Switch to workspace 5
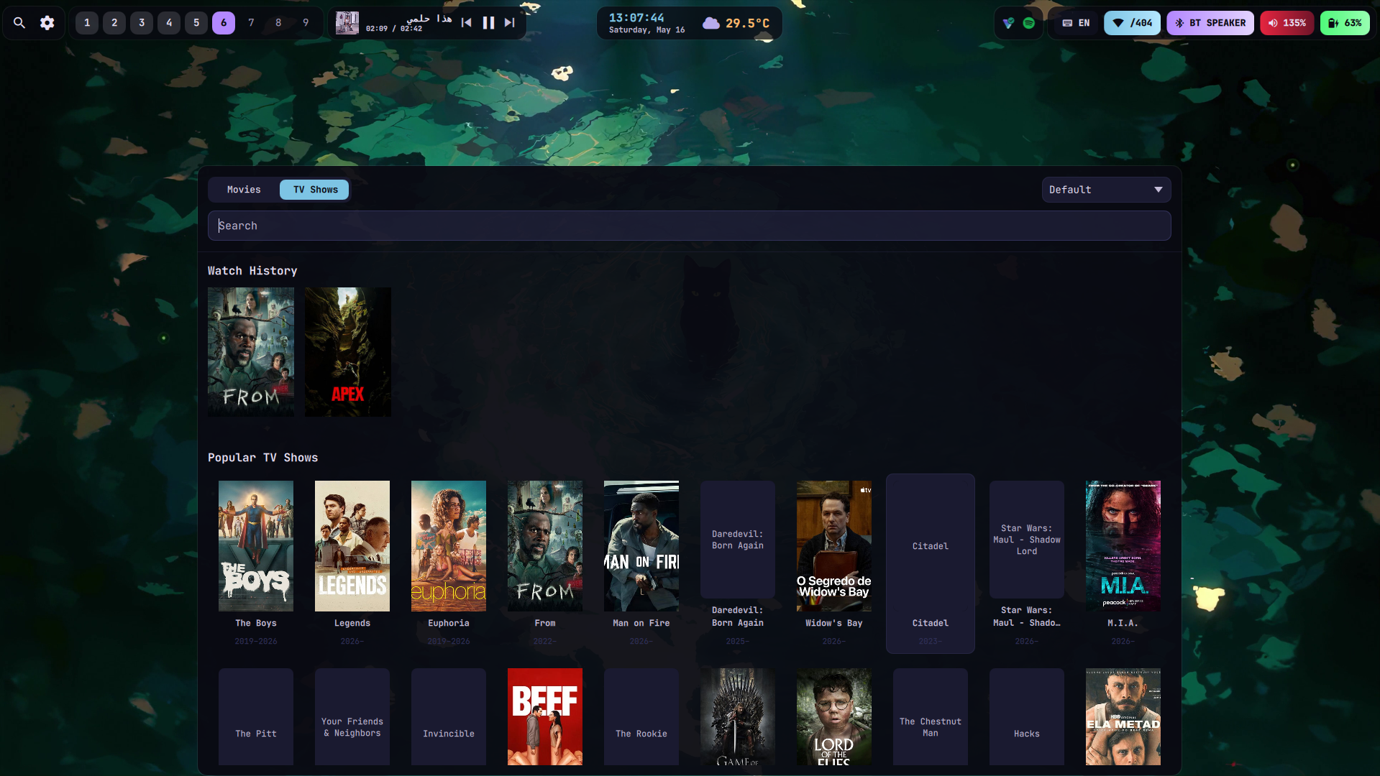1380x776 pixels. [196, 23]
